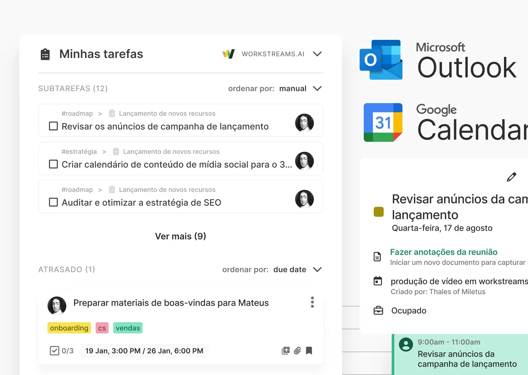This screenshot has height=375, width=528.
Task: Click the paperclip attachment icon
Action: coord(297,351)
